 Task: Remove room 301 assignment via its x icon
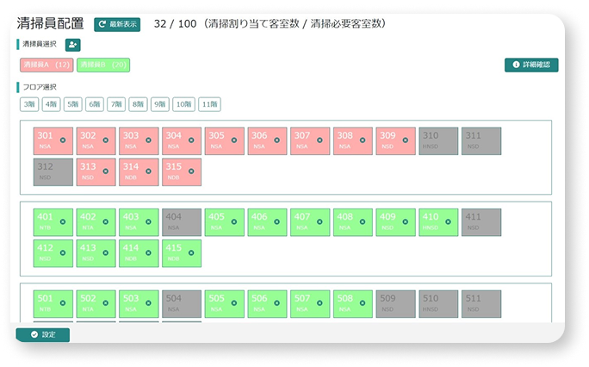[63, 139]
